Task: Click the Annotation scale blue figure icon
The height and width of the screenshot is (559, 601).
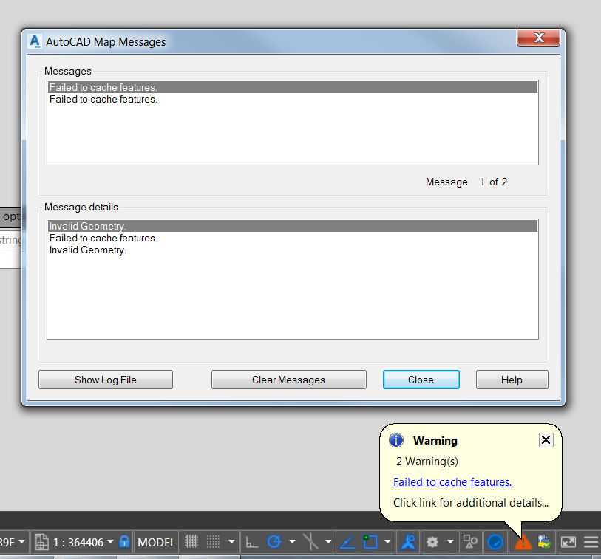Action: click(x=409, y=542)
